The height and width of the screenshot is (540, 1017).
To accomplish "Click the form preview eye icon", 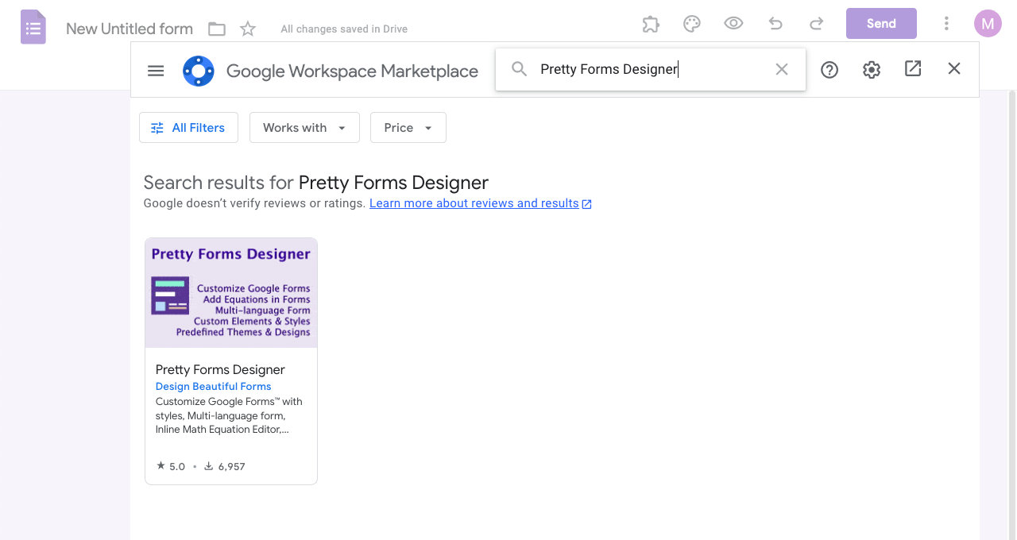I will tap(733, 24).
